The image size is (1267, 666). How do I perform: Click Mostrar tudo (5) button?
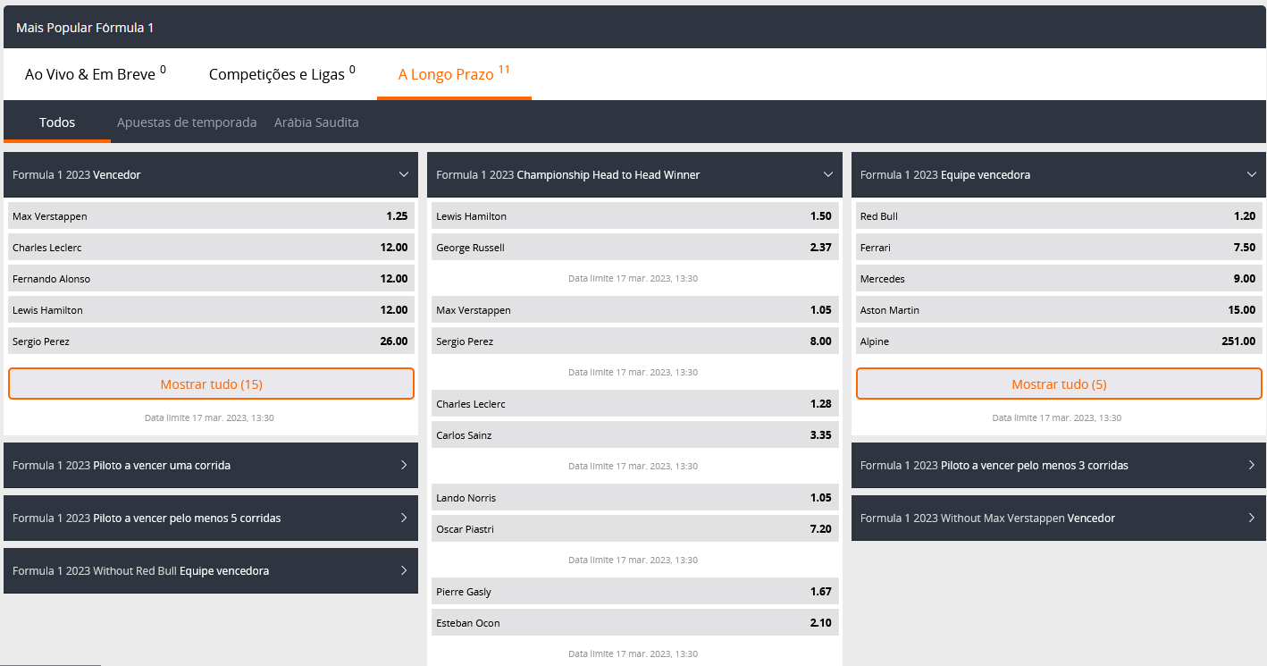pos(1058,384)
